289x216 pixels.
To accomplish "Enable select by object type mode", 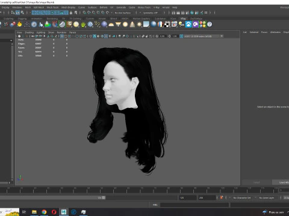I will [17, 13].
